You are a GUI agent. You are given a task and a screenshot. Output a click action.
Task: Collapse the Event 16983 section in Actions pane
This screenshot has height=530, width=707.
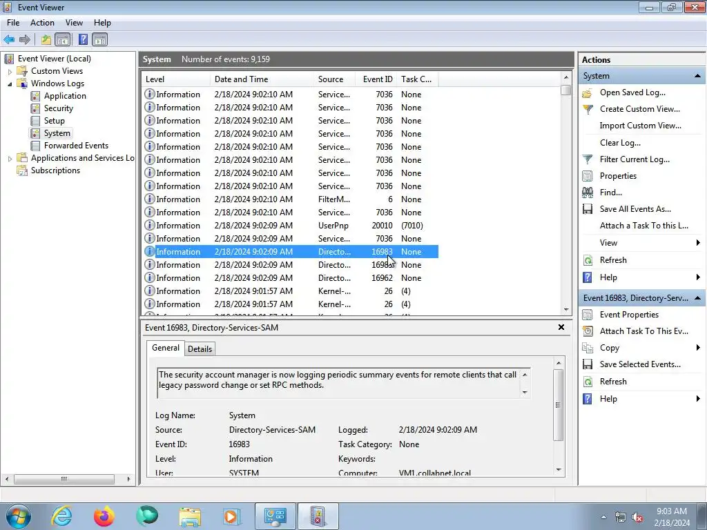697,298
